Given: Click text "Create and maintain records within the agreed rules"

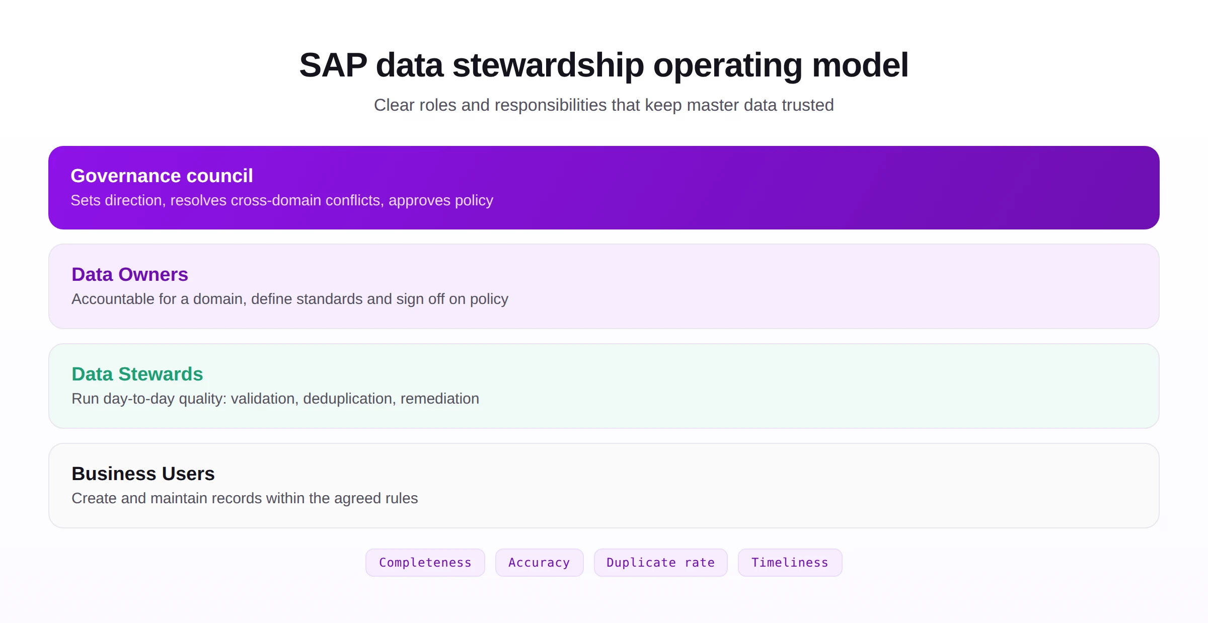Looking at the screenshot, I should (245, 498).
